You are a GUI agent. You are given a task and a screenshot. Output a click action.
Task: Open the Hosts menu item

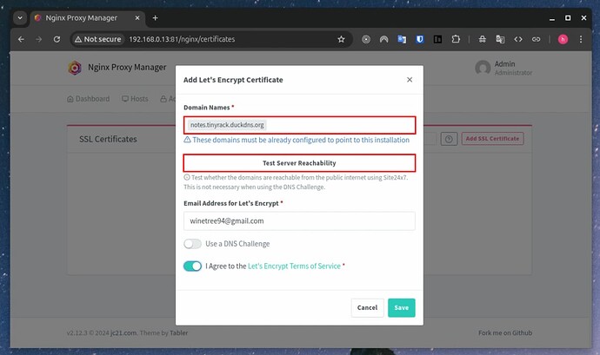pyautogui.click(x=135, y=99)
